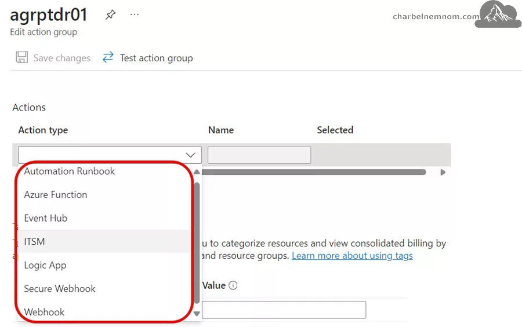Click dropdown list scroll down arrow
522x327 pixels.
pos(197,313)
